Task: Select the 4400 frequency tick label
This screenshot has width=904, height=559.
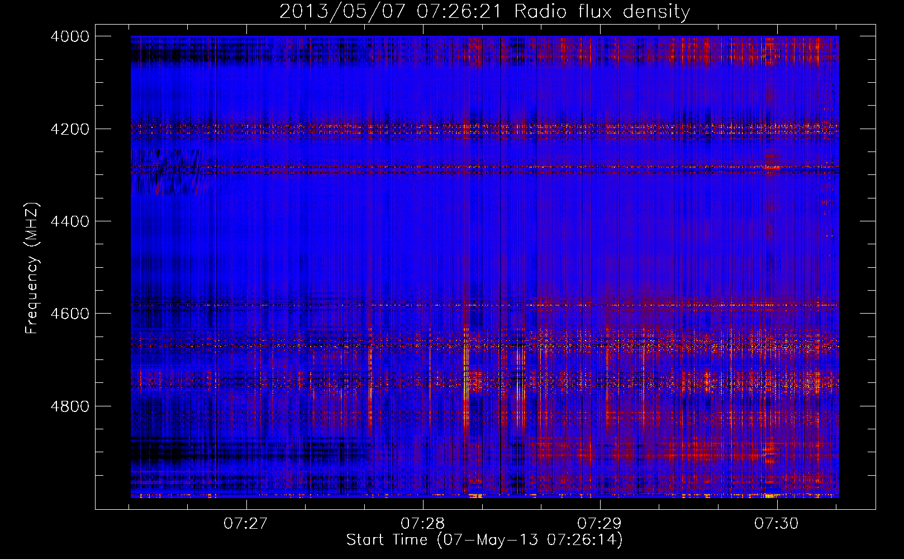Action: (70, 221)
